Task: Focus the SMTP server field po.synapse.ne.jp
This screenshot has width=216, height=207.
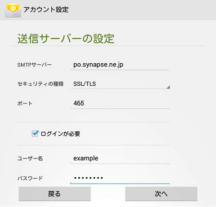Action: (x=120, y=65)
